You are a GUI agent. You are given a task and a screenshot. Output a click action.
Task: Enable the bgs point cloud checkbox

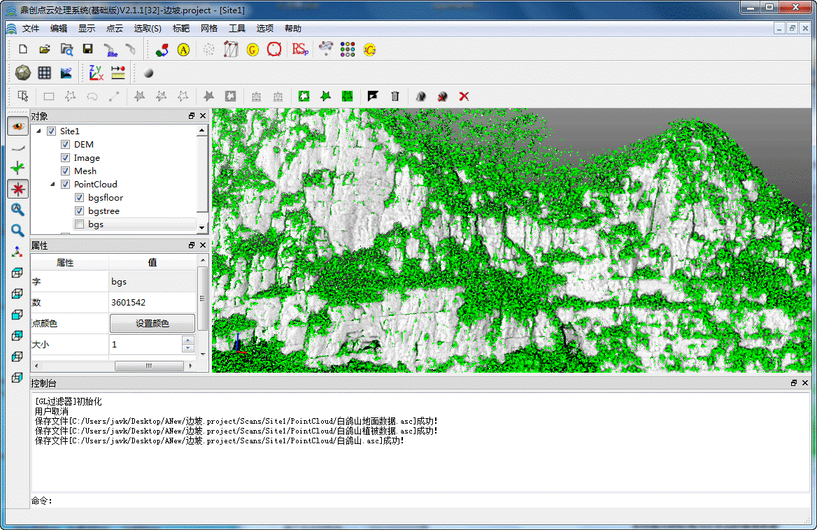coord(79,224)
